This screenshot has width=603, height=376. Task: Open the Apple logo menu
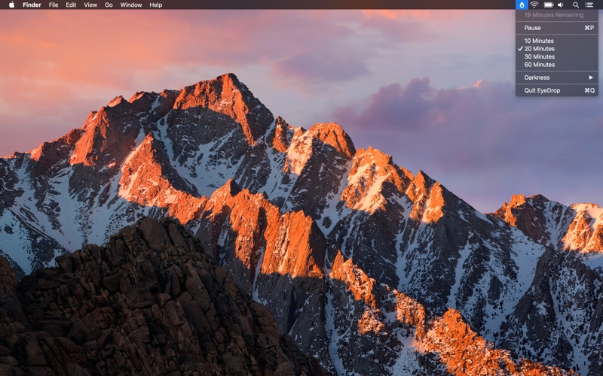coord(11,5)
